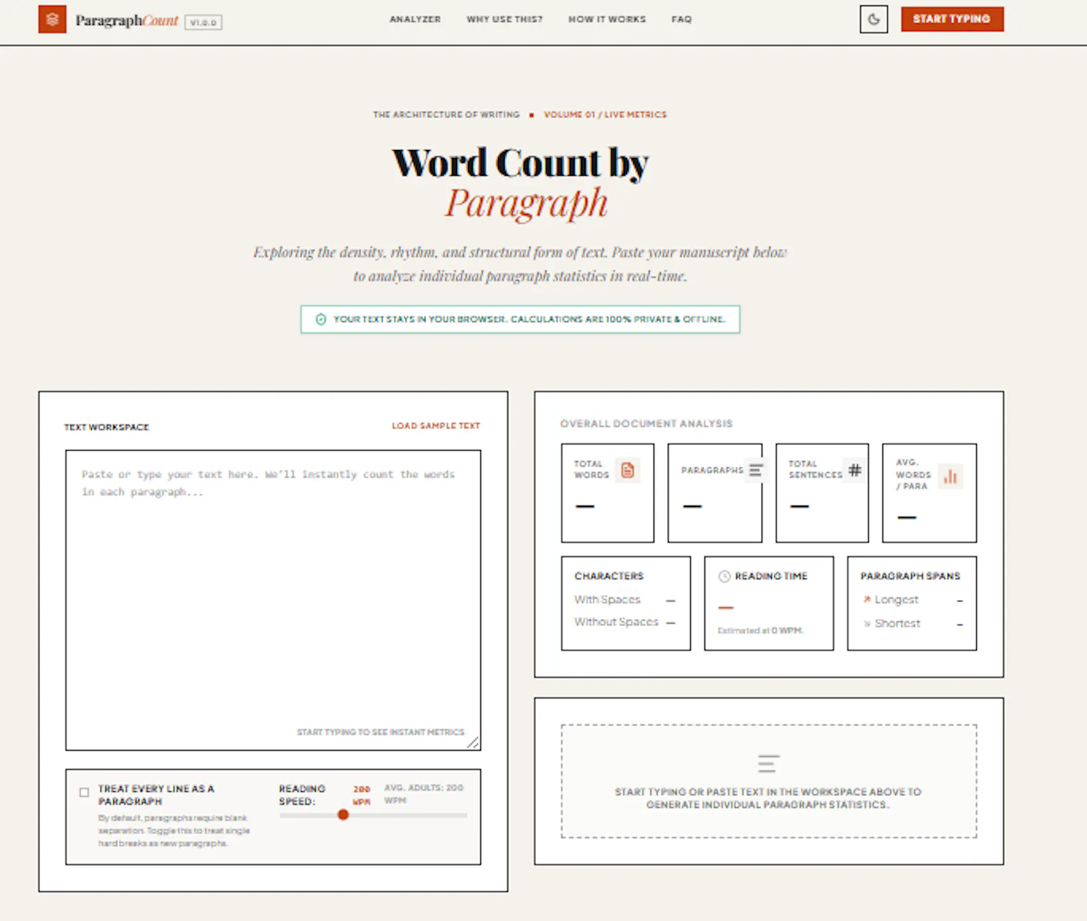Click the 200 WPM value

361,795
